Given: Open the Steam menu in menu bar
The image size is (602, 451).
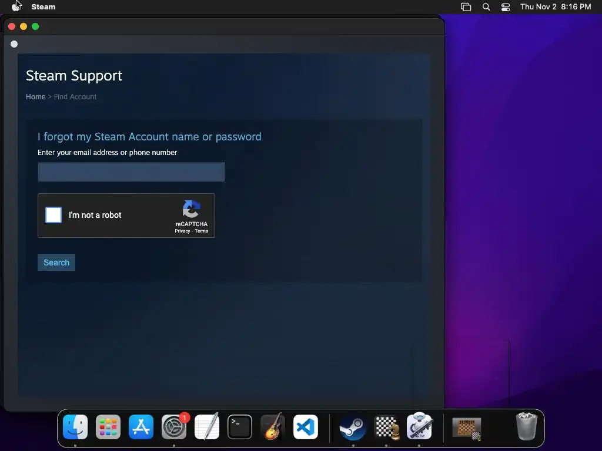Looking at the screenshot, I should click(44, 6).
